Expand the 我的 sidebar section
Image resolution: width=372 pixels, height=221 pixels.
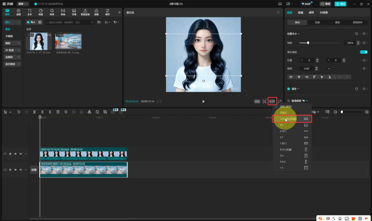[12, 43]
